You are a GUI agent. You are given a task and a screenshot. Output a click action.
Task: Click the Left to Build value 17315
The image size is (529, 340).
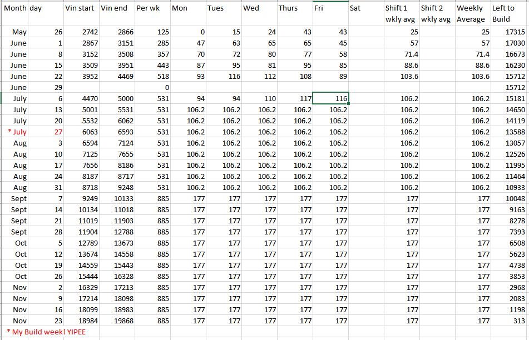[x=508, y=32]
